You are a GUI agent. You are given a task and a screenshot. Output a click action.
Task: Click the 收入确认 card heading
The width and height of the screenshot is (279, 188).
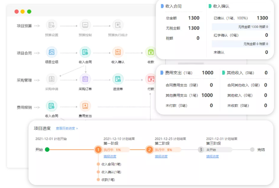[x=221, y=6]
